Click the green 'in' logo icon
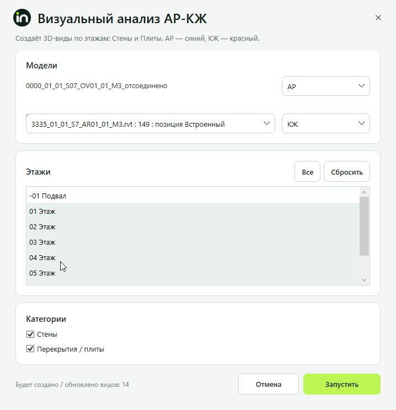This screenshot has width=396, height=410. (x=22, y=18)
